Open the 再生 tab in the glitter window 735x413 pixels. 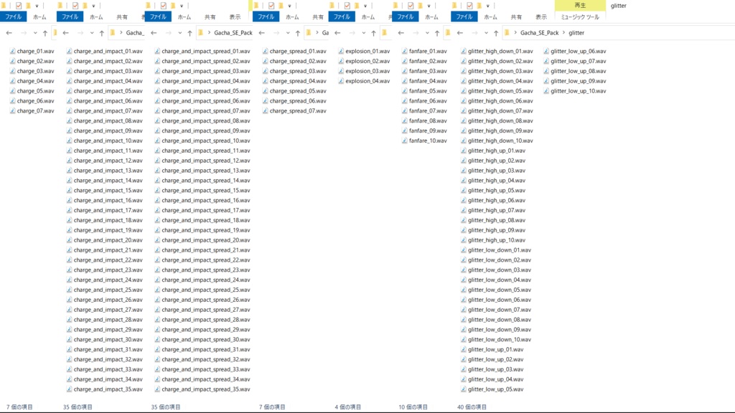[580, 6]
